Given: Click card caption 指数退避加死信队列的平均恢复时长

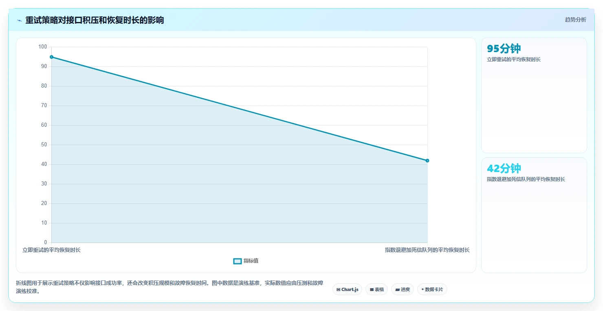Looking at the screenshot, I should 526,179.
